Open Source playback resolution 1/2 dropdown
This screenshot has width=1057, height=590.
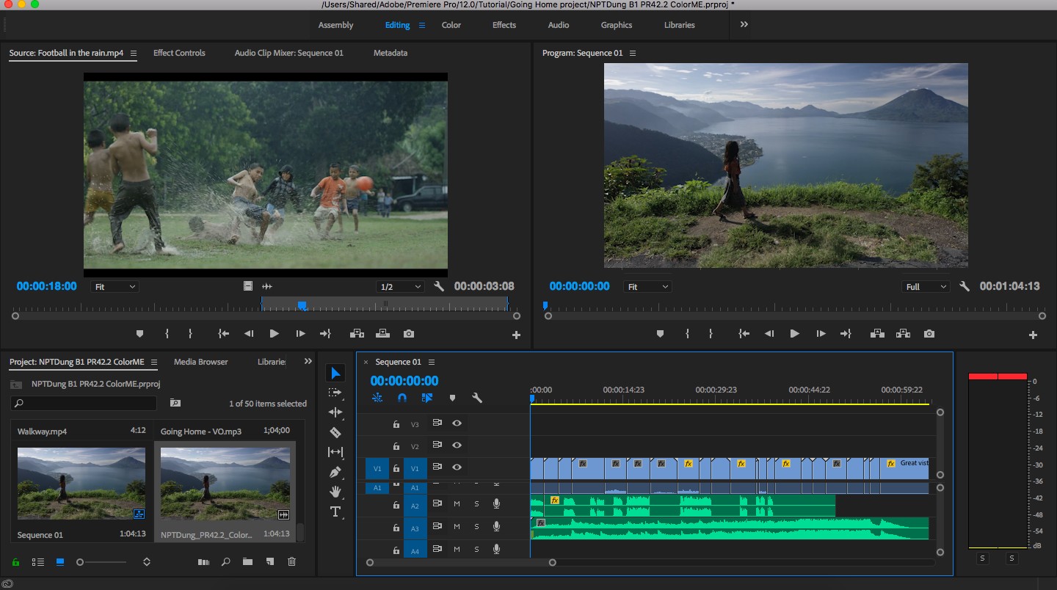401,286
